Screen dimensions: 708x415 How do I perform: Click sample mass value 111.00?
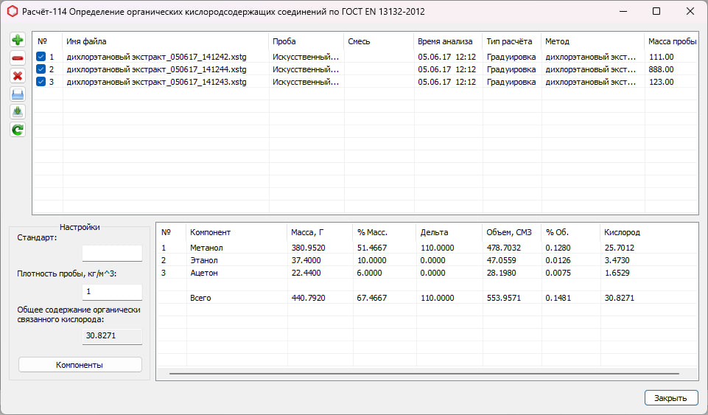661,57
